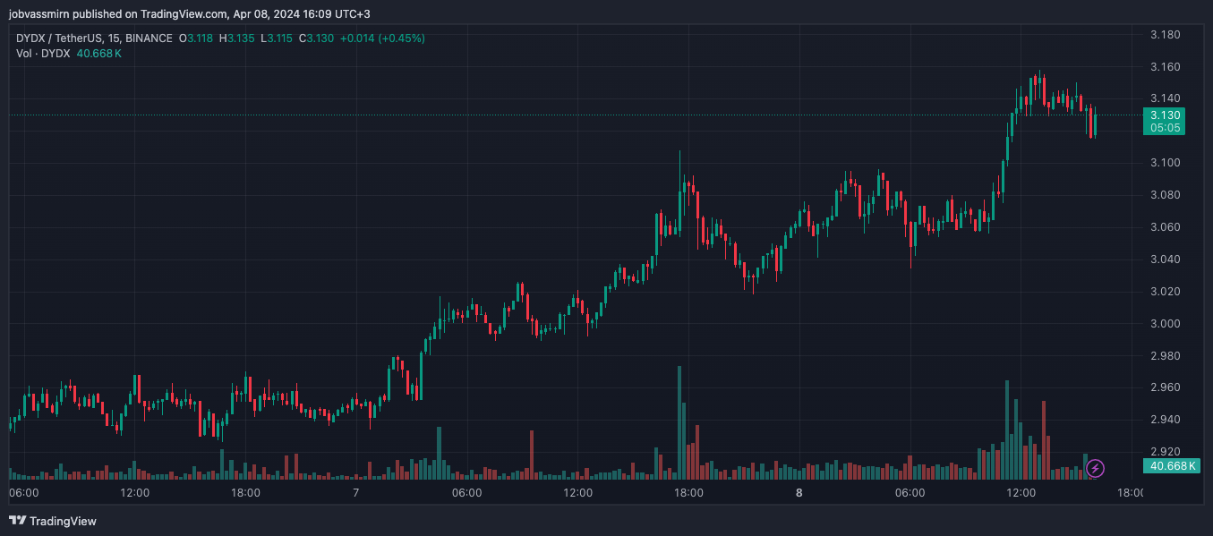This screenshot has height=536, width=1213.
Task: Click the date label 7 on time axis
Action: pos(356,493)
